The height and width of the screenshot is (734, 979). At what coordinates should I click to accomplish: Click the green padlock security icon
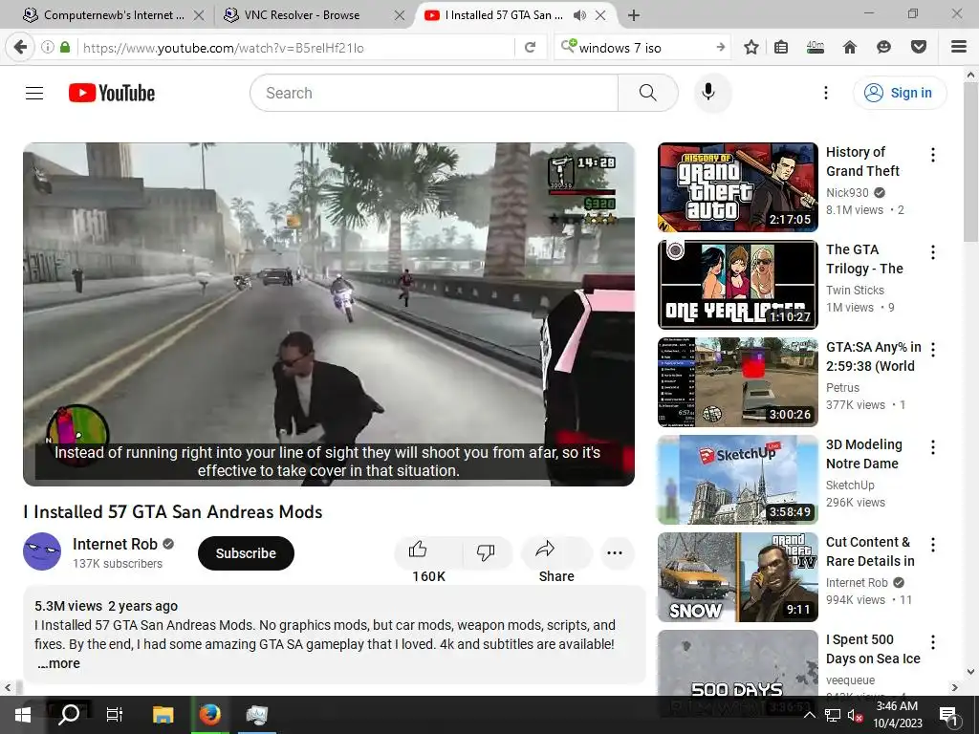[x=65, y=48]
